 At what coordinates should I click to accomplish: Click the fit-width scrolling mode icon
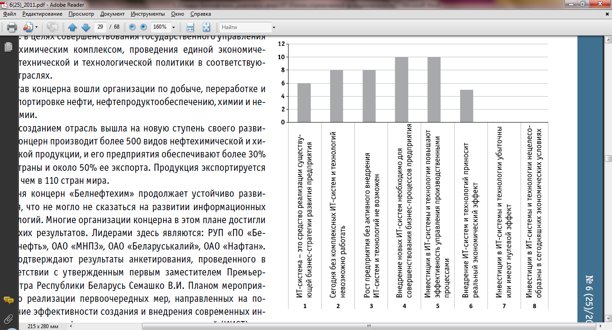click(x=190, y=27)
